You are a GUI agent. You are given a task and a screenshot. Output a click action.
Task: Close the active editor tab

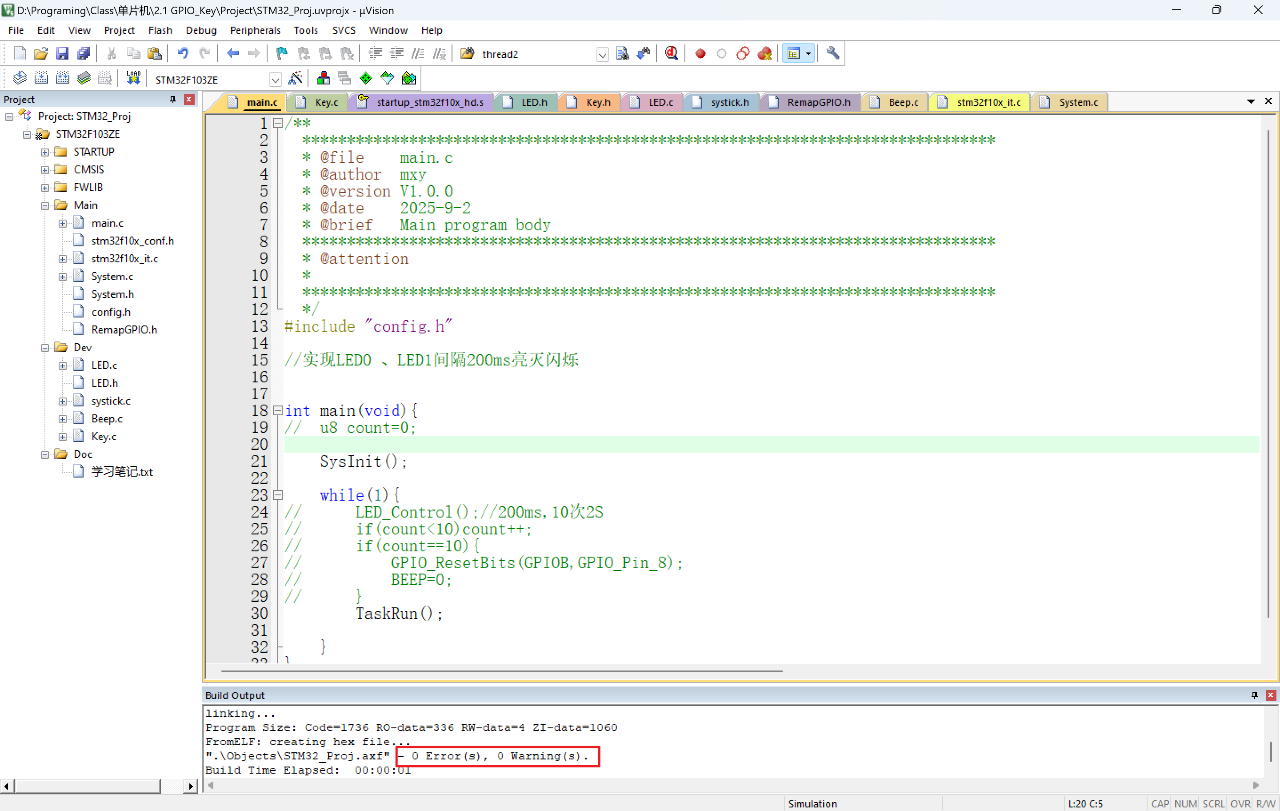1268,101
